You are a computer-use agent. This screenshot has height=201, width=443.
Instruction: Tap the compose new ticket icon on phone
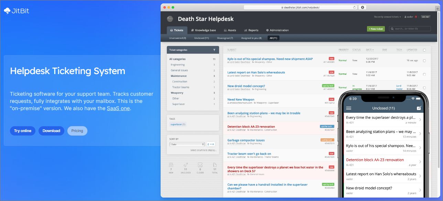[419, 108]
